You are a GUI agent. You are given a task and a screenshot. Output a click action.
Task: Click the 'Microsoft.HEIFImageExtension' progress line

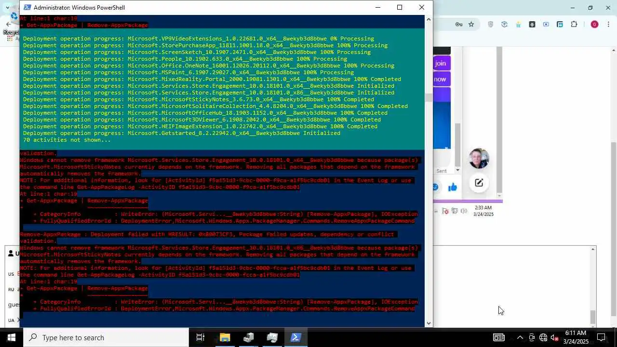coord(200,126)
